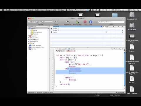Click the editor vertical scrollbar

point(125,69)
